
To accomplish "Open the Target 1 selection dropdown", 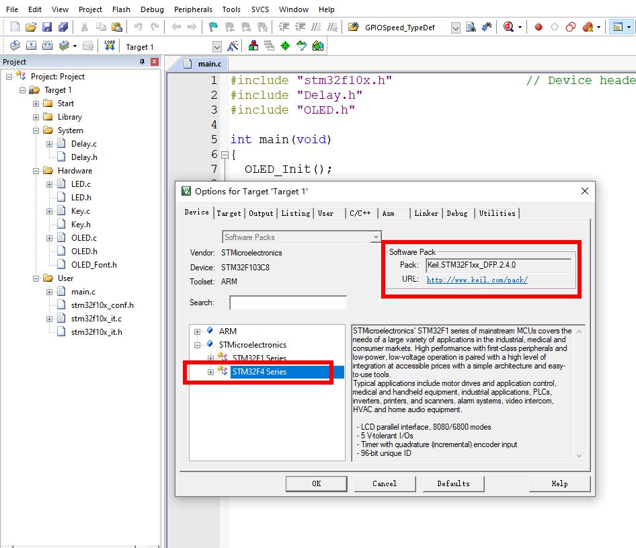I will tap(217, 47).
